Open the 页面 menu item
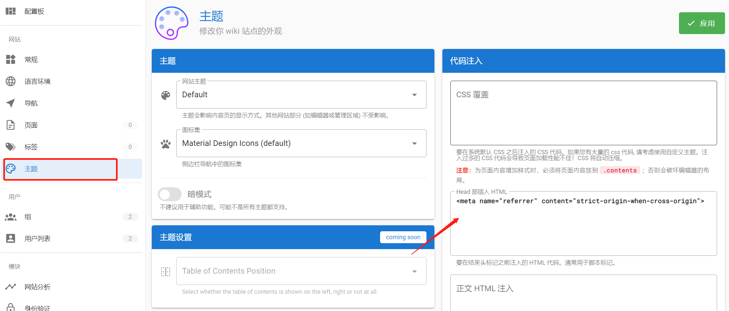 (x=71, y=125)
